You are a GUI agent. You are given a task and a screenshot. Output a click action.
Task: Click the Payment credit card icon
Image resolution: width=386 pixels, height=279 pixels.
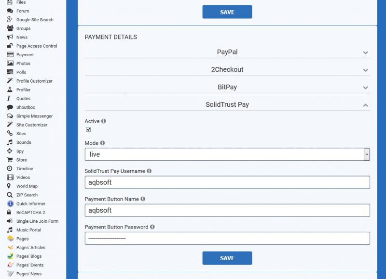point(10,54)
